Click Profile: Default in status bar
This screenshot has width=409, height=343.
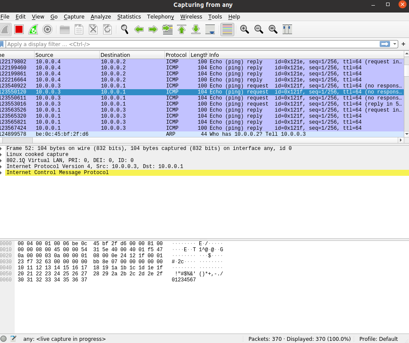(378, 339)
